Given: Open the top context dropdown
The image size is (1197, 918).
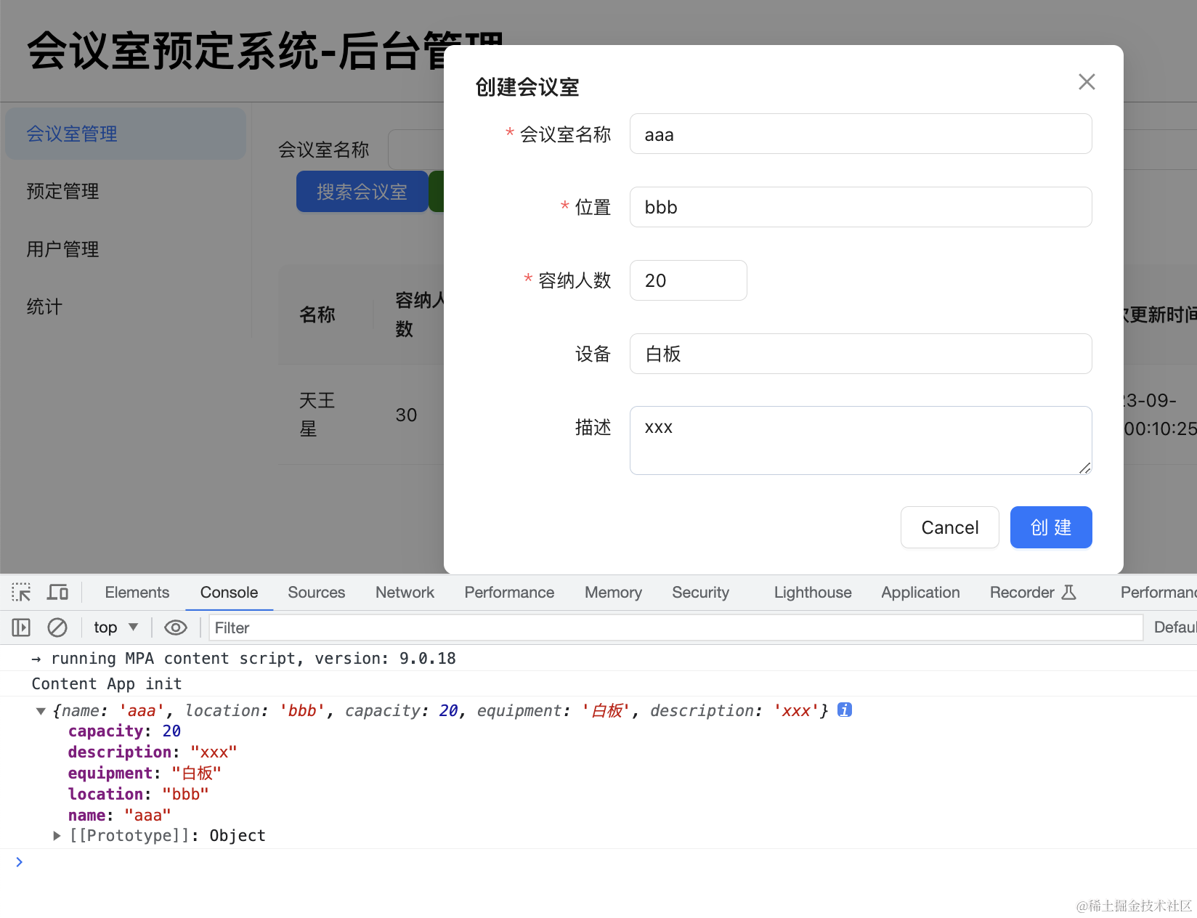Looking at the screenshot, I should (x=115, y=627).
